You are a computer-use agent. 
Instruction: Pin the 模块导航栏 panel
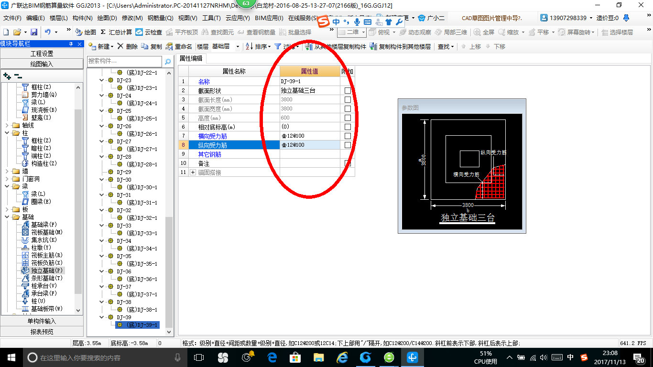(71, 43)
